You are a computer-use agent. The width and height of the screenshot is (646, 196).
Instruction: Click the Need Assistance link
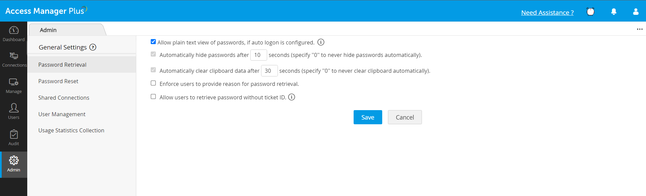click(547, 12)
